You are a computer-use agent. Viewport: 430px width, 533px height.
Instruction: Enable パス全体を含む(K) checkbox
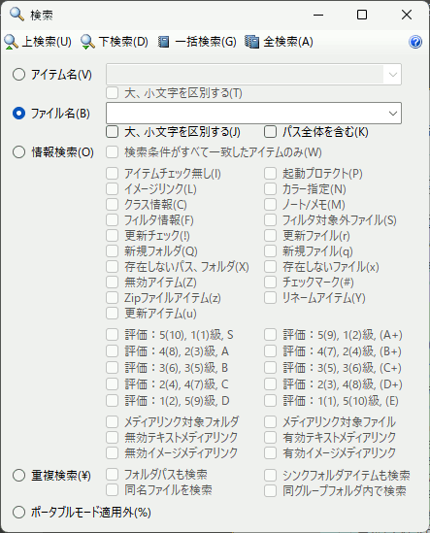point(270,132)
